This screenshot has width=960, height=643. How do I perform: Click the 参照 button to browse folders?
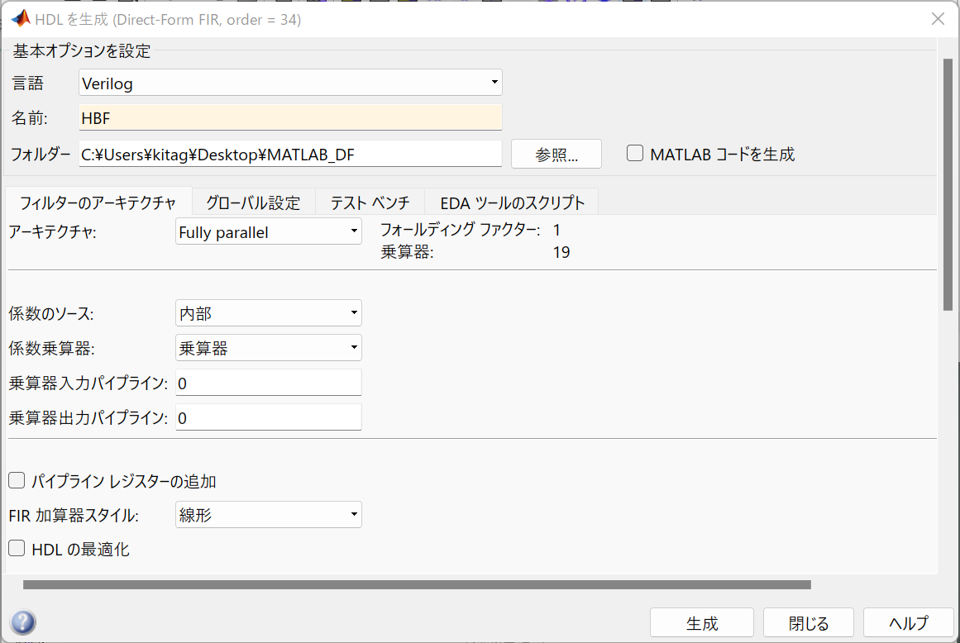click(556, 153)
